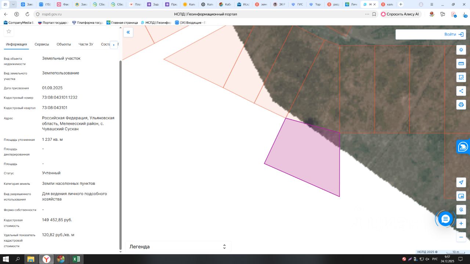Open the map overview window tool
470x264 pixels.
click(461, 196)
